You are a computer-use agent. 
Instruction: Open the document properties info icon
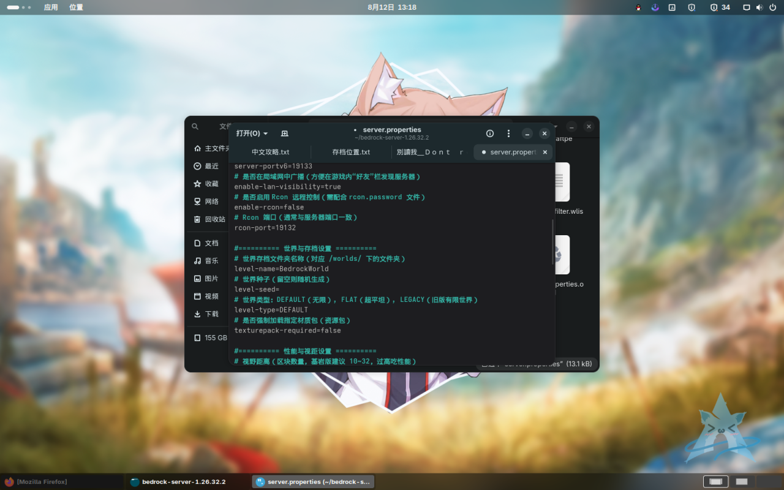click(490, 134)
